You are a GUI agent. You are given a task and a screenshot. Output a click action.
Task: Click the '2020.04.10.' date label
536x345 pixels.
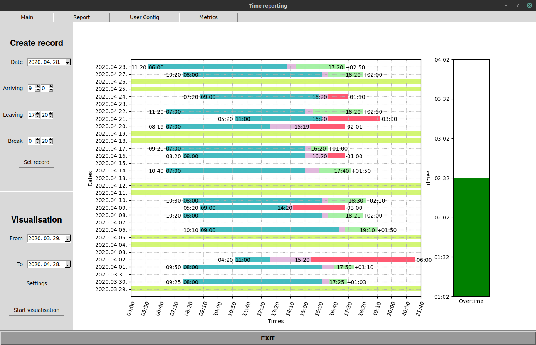[111, 200]
